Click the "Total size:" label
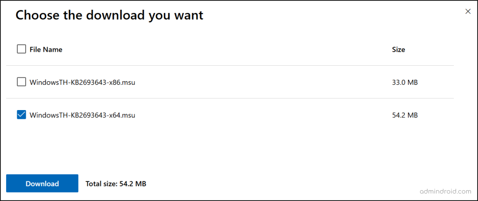 [x=103, y=184]
